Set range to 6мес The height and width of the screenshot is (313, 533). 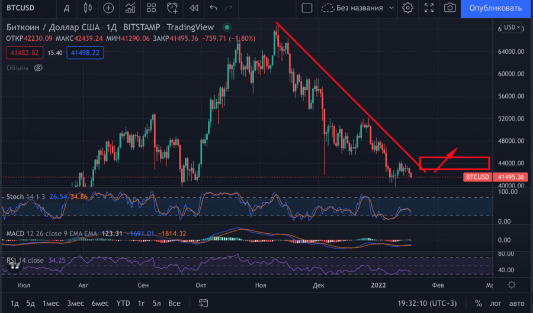pyautogui.click(x=100, y=303)
